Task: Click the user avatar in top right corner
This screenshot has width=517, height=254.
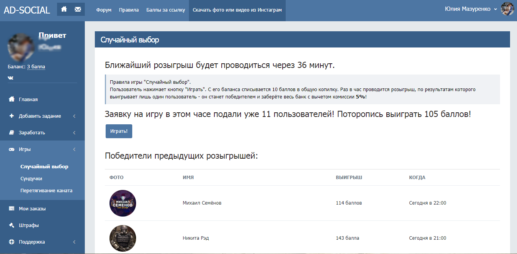Action: (x=507, y=9)
